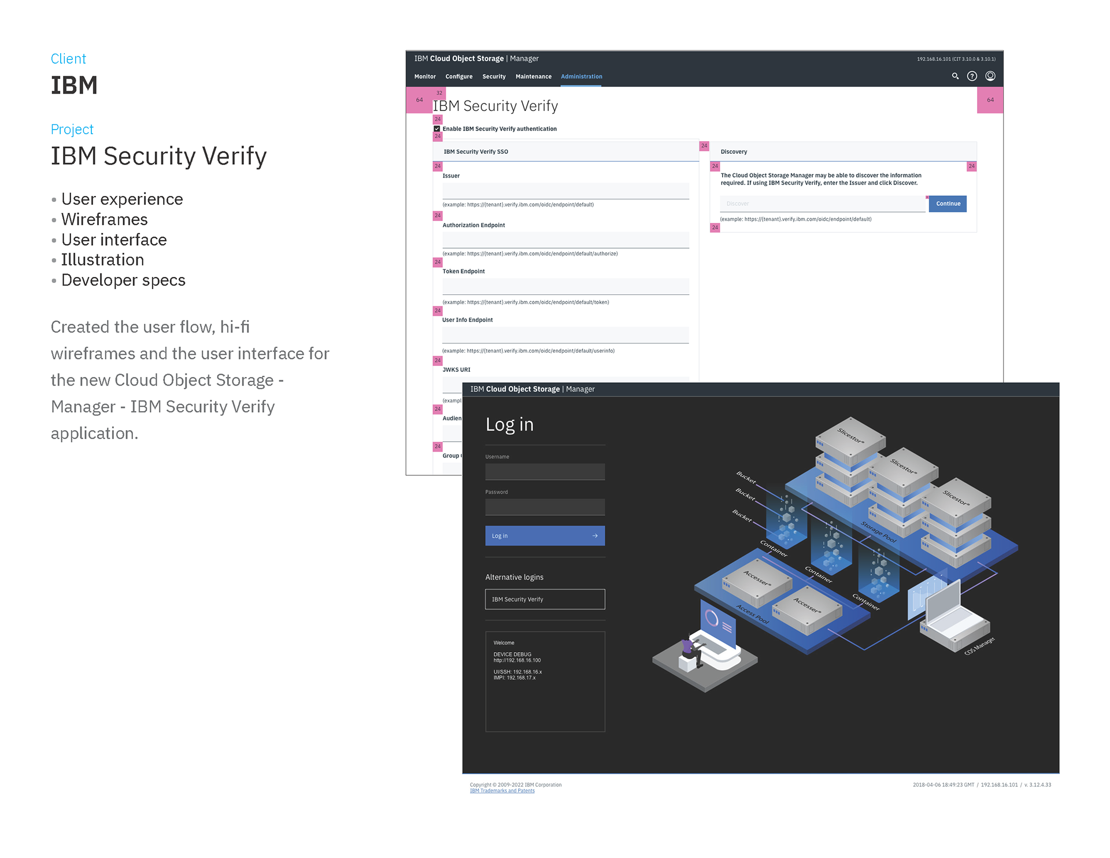Click the Continue button in Discovery panel

point(948,204)
